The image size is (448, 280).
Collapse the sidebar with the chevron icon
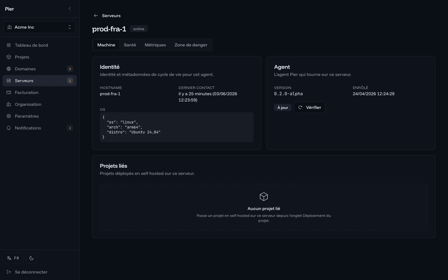pyautogui.click(x=70, y=9)
